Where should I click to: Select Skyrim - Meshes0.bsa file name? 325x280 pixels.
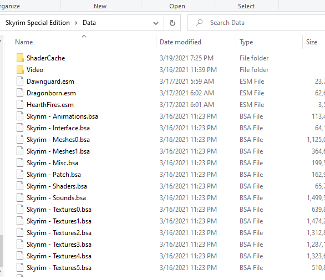(58, 140)
